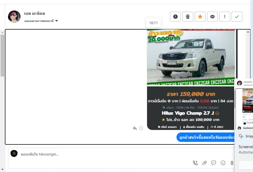Mark conversation as spam icon
253x172 pixels.
(175, 16)
